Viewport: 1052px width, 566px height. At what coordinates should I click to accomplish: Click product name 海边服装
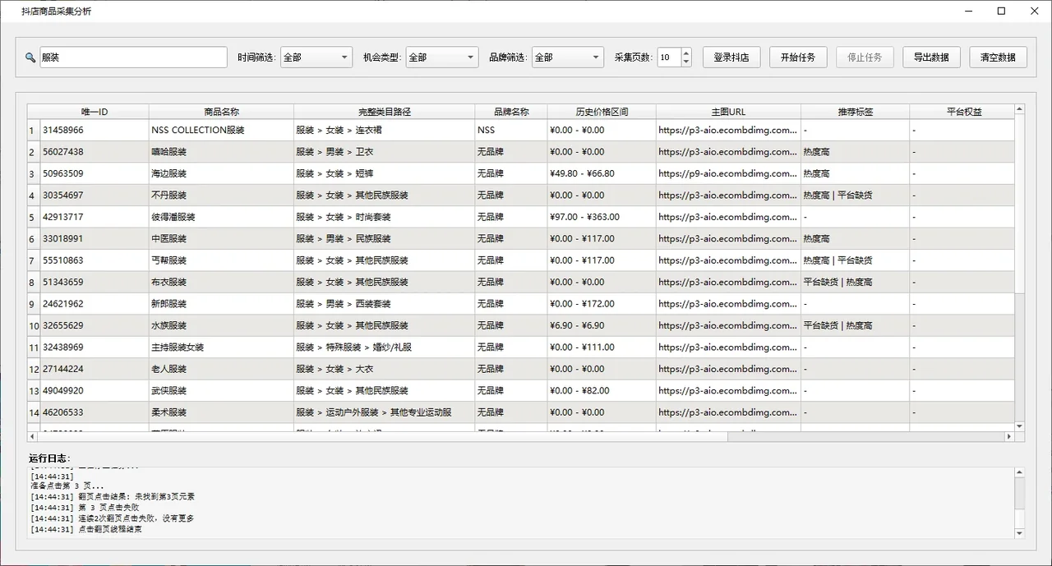221,173
